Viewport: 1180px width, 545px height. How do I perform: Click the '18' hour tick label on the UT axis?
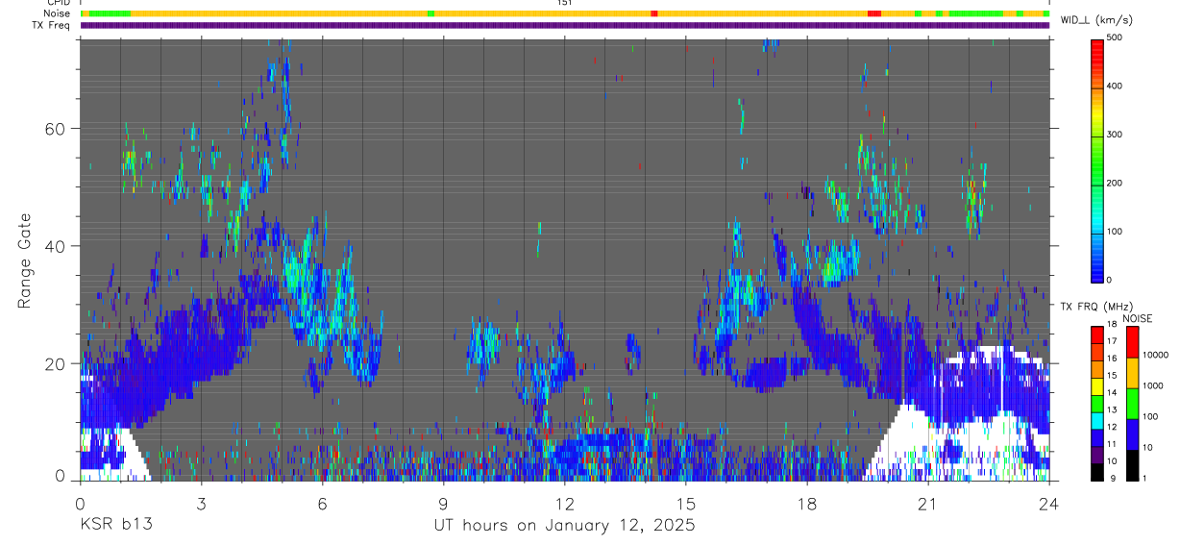pos(806,503)
